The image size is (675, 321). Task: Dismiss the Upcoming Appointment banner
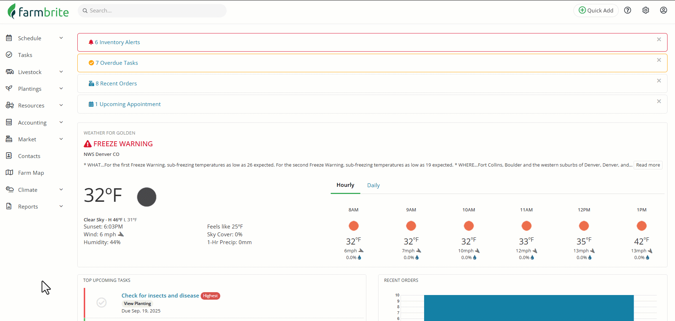pyautogui.click(x=659, y=101)
